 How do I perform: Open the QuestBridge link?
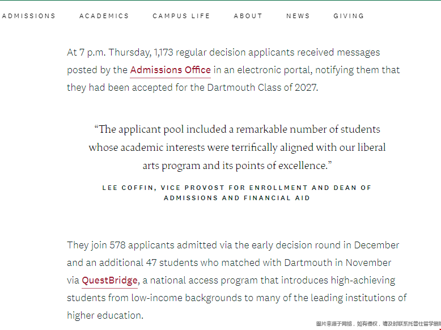[x=110, y=281]
